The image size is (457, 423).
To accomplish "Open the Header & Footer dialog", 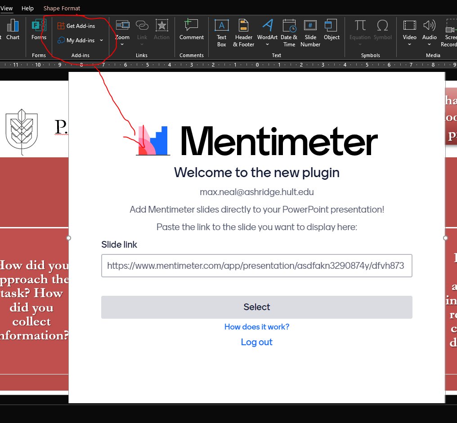I will tap(244, 33).
